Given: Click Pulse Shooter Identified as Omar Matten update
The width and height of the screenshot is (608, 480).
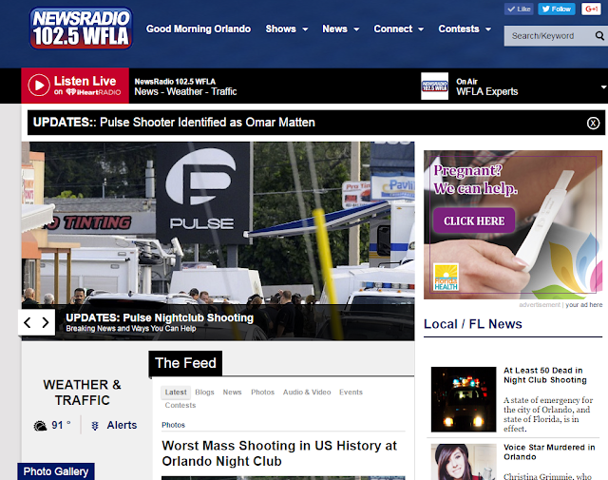Looking at the screenshot, I should (207, 123).
